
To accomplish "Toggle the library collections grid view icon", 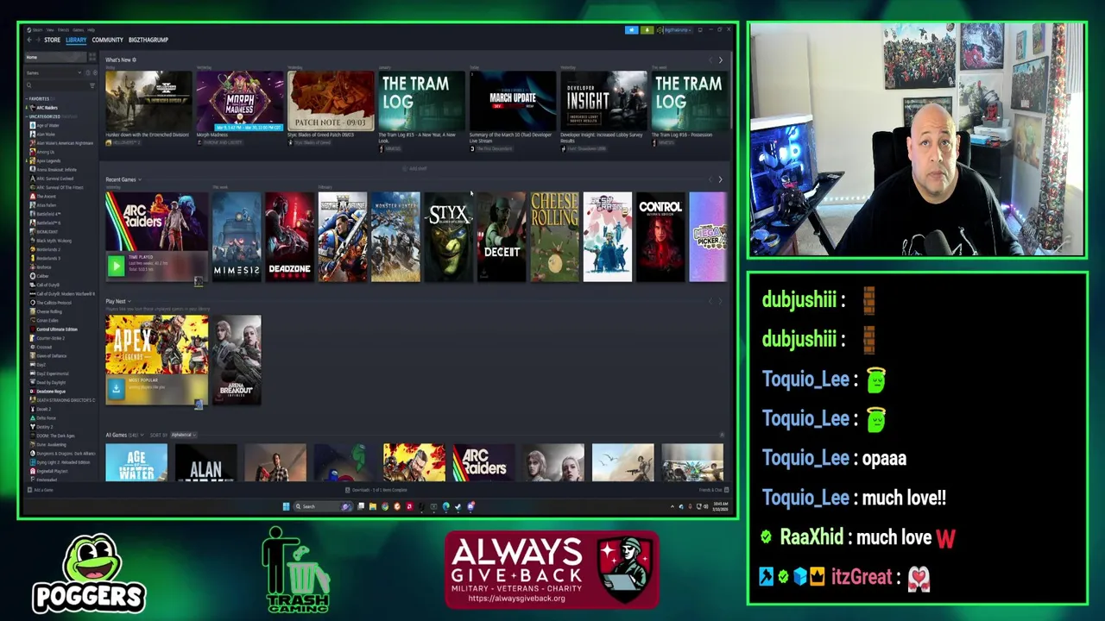I will (92, 57).
